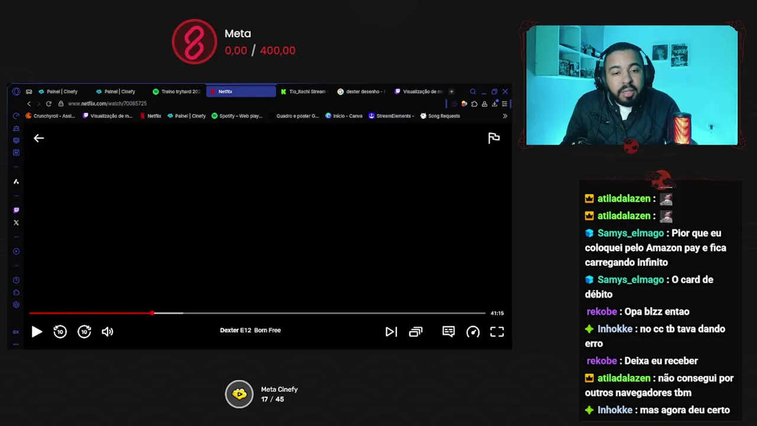Go back in browser history
This screenshot has width=757, height=426.
coord(29,104)
